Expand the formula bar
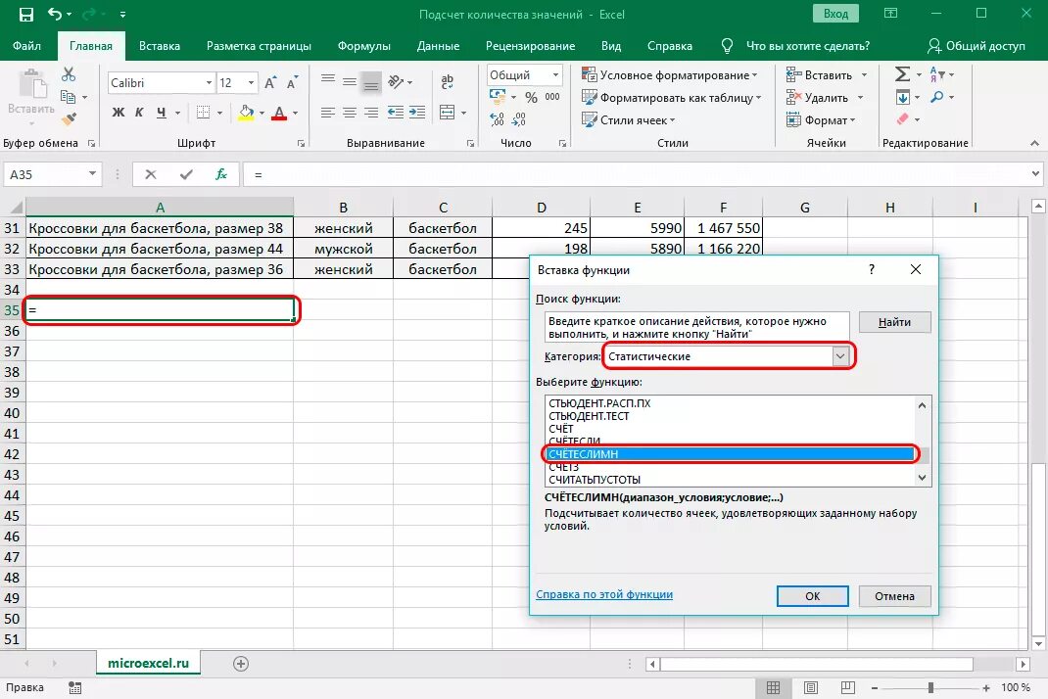Screen dimensions: 1048x699 [x=1035, y=174]
